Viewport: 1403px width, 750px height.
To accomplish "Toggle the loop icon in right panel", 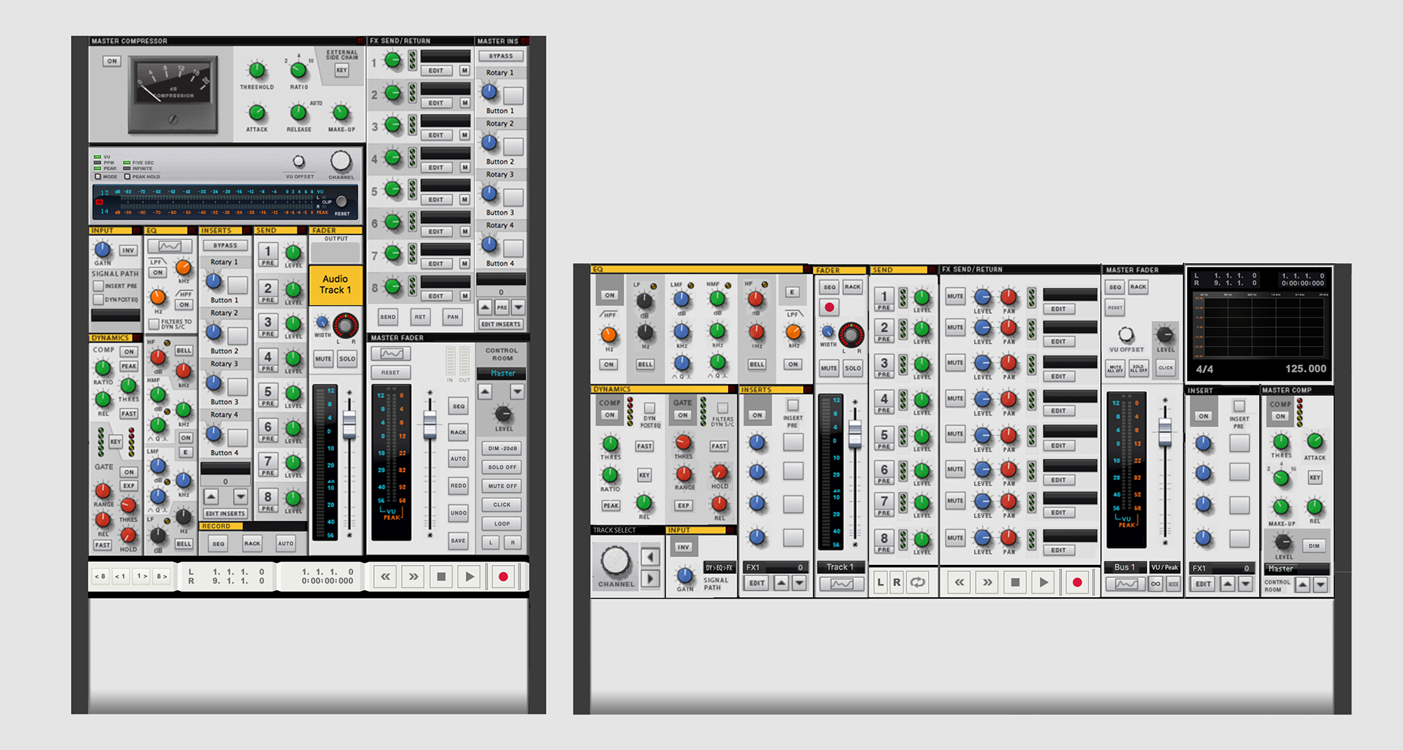I will 918,582.
